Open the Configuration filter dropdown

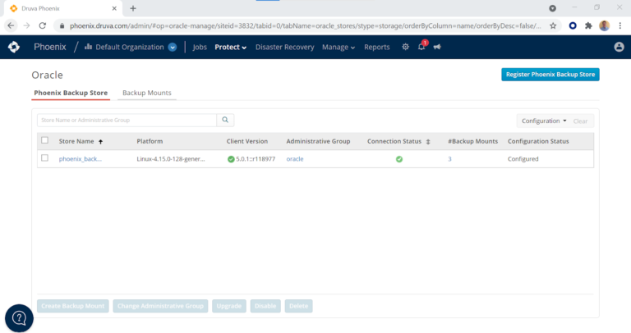point(543,121)
